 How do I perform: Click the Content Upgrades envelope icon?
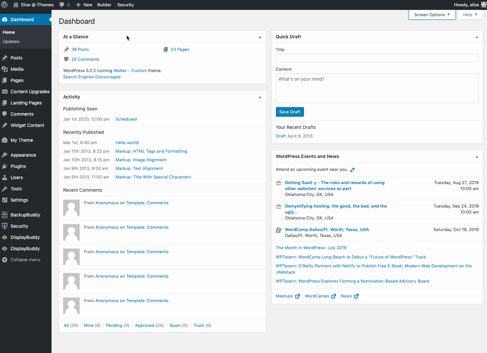coord(5,92)
